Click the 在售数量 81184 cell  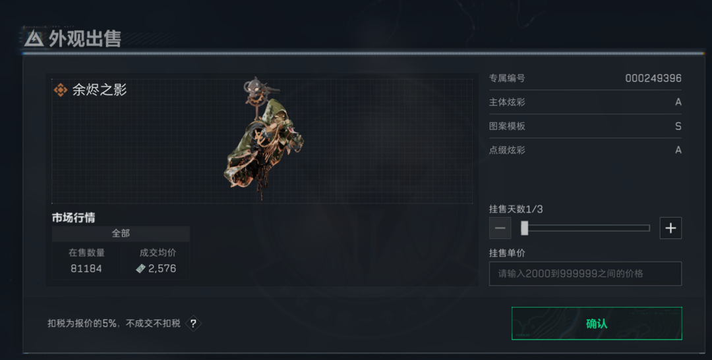[87, 261]
